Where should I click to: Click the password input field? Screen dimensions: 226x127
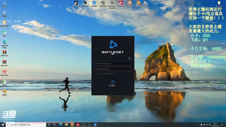[x=113, y=69]
